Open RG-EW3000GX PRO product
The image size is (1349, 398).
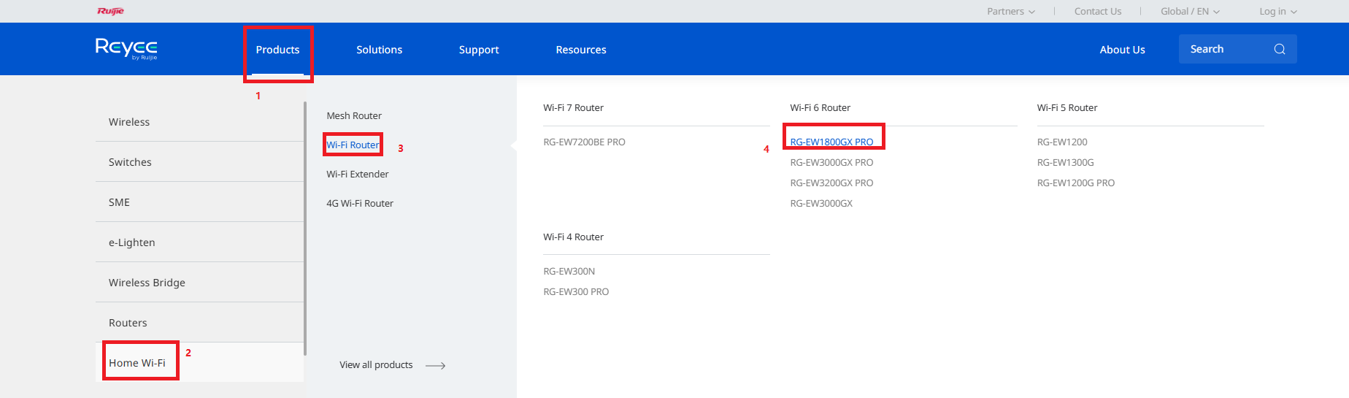pos(831,162)
